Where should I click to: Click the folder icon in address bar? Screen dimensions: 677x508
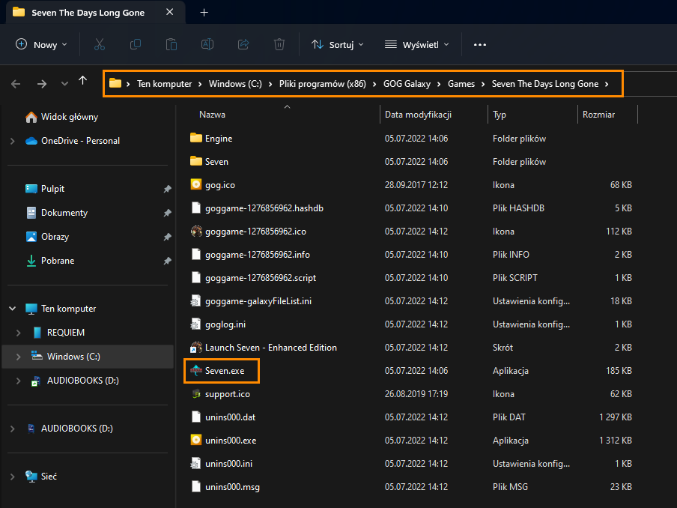click(x=115, y=83)
